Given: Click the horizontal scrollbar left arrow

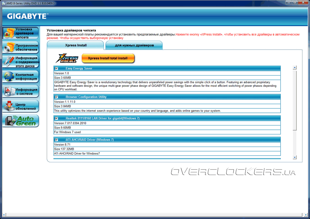Looking at the screenshot, I should point(4,214).
